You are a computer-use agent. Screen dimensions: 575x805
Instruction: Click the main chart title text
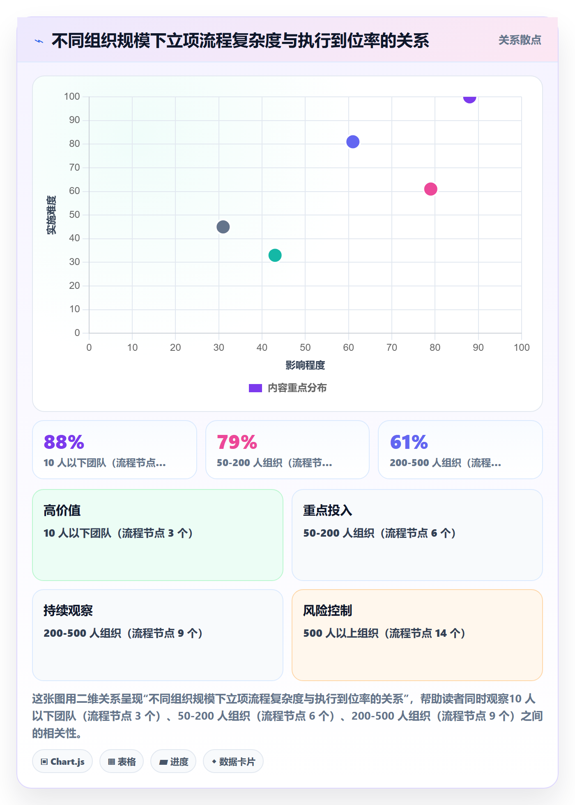click(x=240, y=41)
